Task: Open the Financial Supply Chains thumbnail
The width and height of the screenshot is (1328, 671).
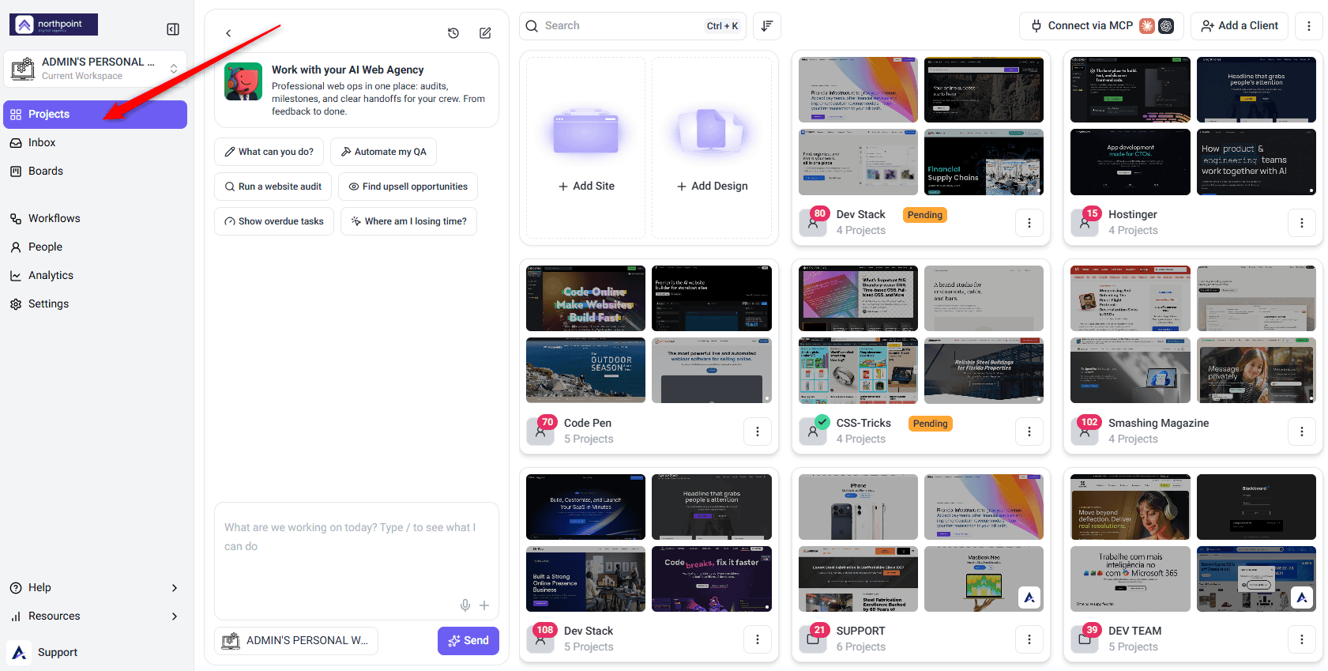Action: click(x=984, y=162)
